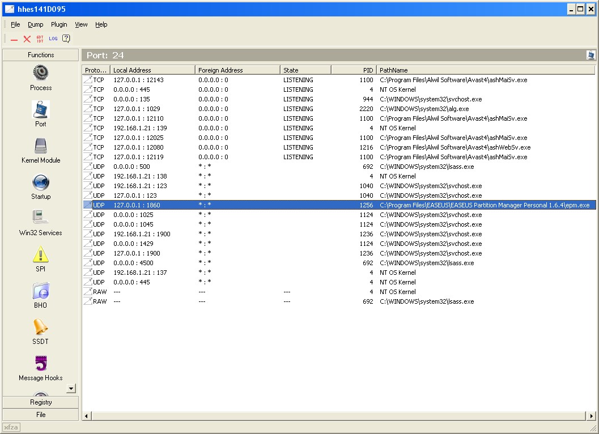The width and height of the screenshot is (599, 434).
Task: Click the LOG toolbar icon
Action: click(53, 39)
